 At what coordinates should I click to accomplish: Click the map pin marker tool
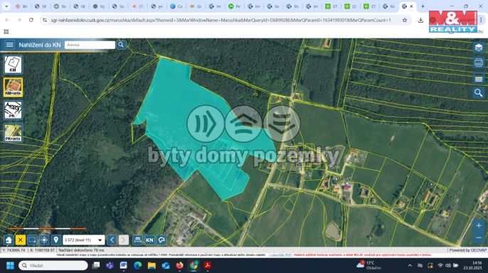click(56, 240)
